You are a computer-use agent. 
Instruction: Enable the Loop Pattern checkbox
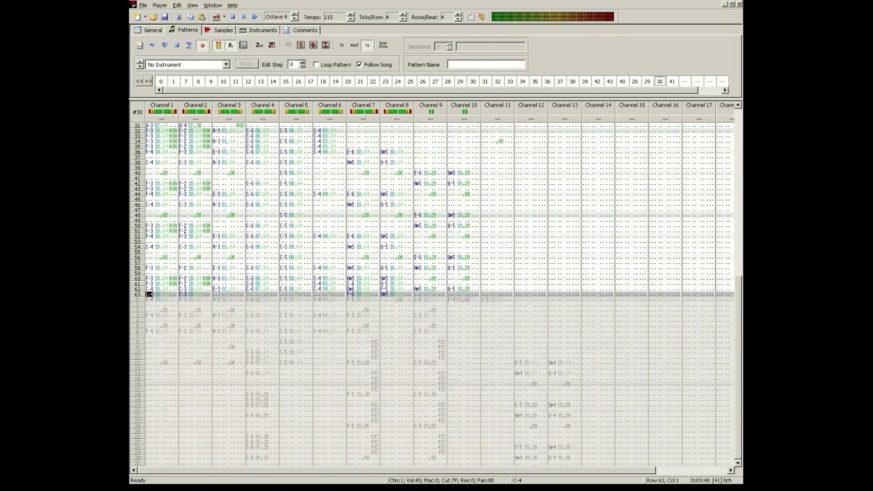click(x=316, y=65)
